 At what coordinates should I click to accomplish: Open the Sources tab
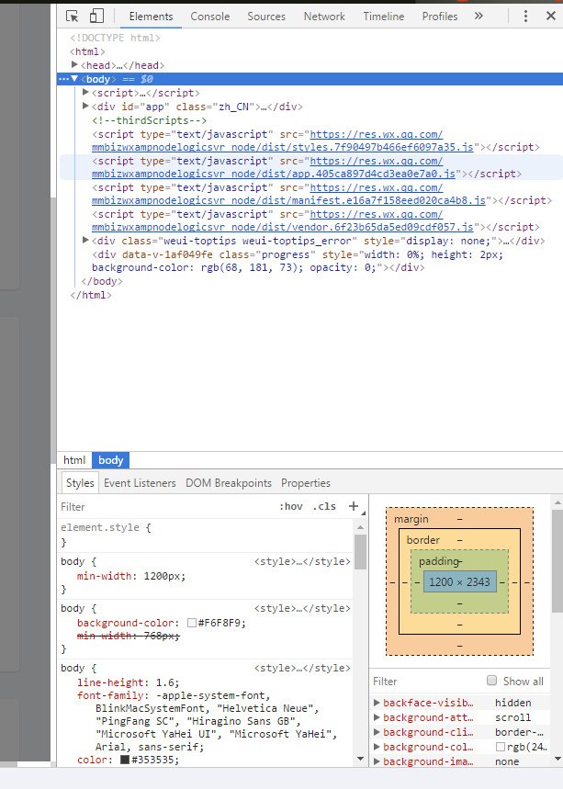(266, 17)
